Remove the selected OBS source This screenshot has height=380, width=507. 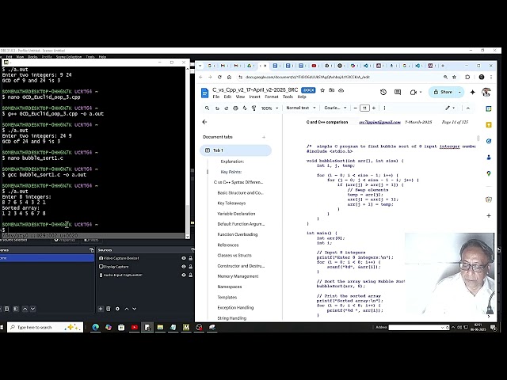(109, 309)
